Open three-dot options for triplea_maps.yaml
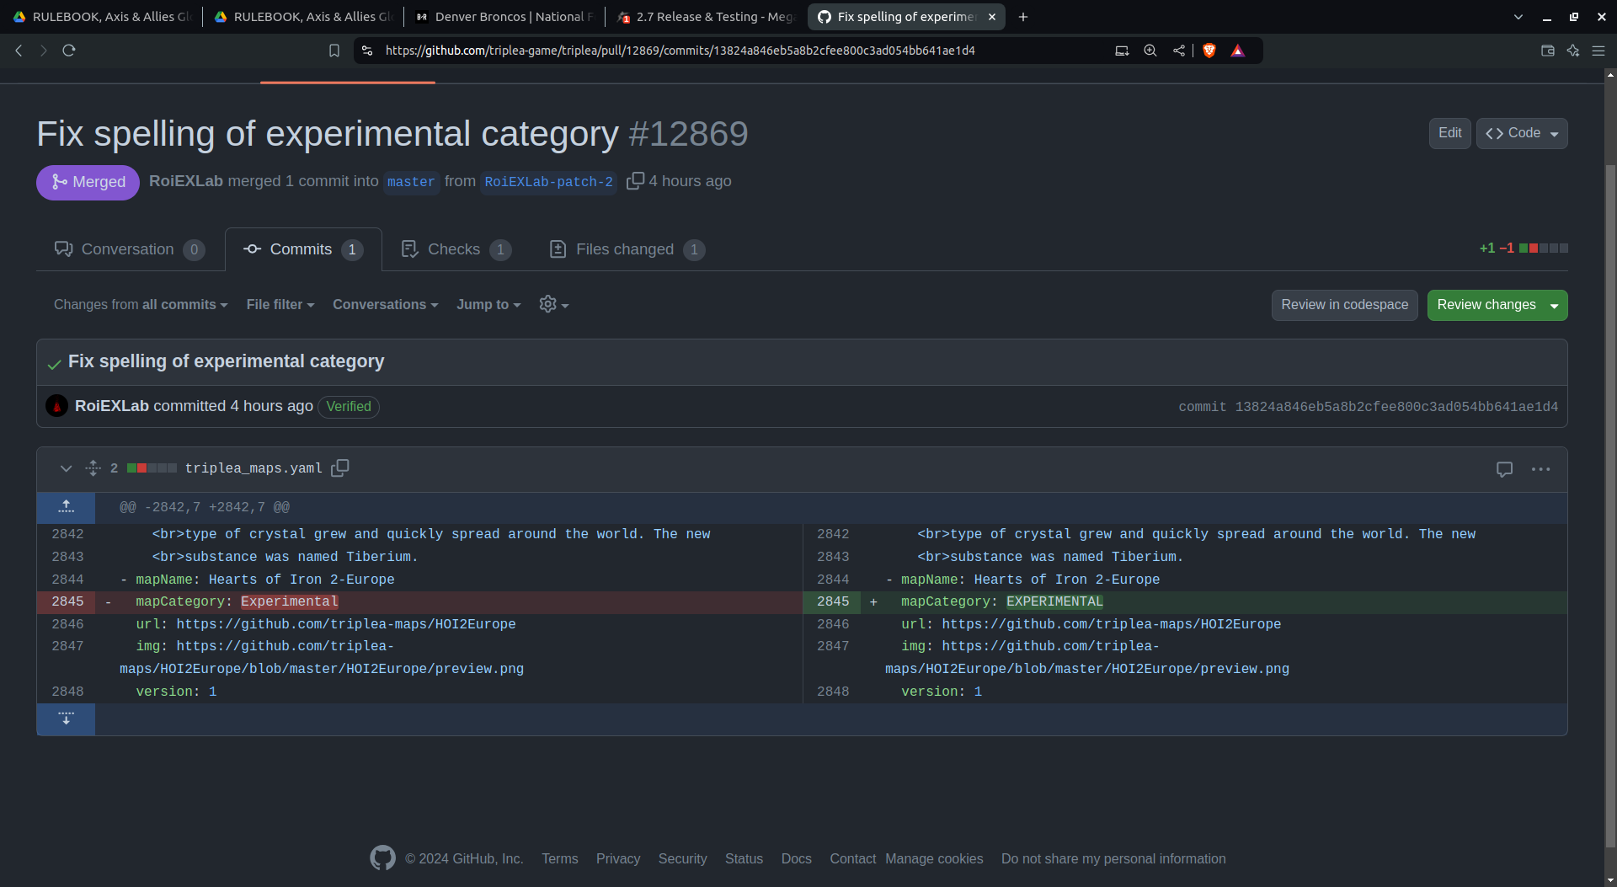 pos(1540,469)
